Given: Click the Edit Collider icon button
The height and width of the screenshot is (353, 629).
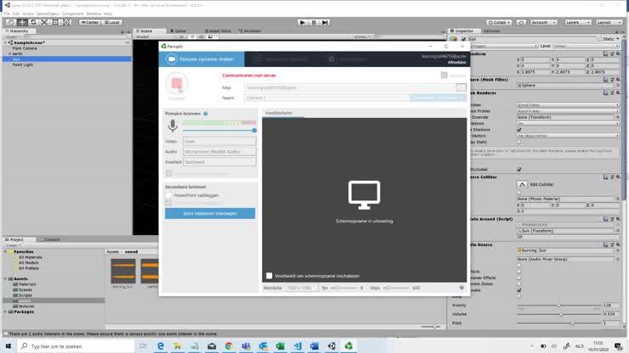Looking at the screenshot, I should coord(522,184).
